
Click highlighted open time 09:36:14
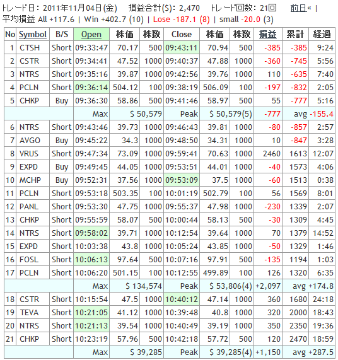click(91, 88)
